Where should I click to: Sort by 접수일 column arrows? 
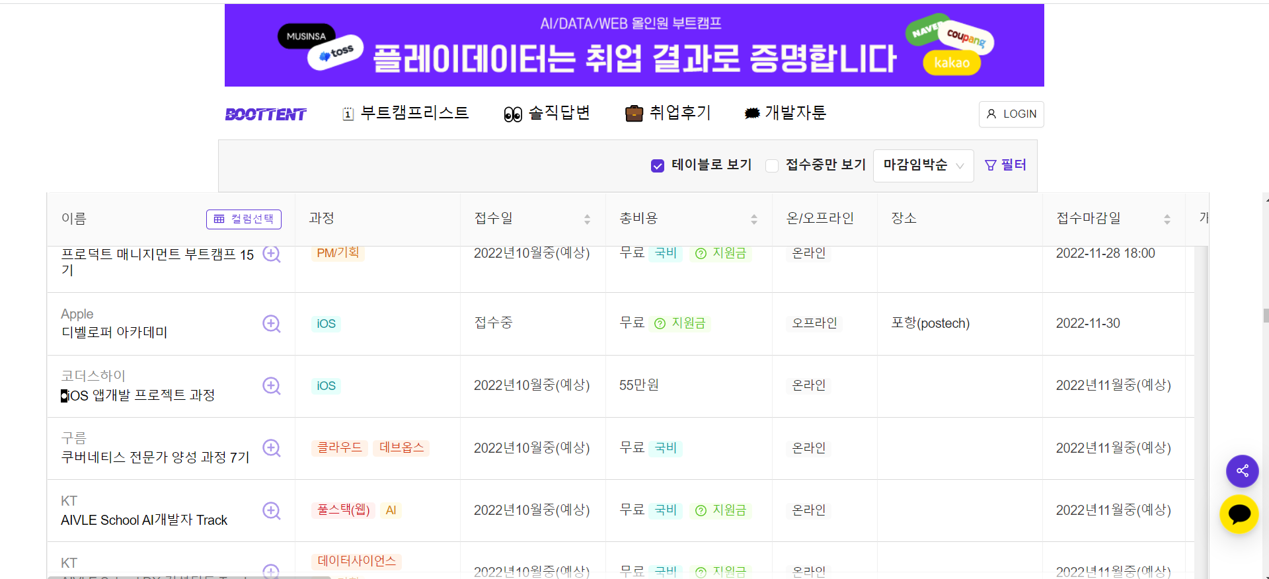point(587,219)
